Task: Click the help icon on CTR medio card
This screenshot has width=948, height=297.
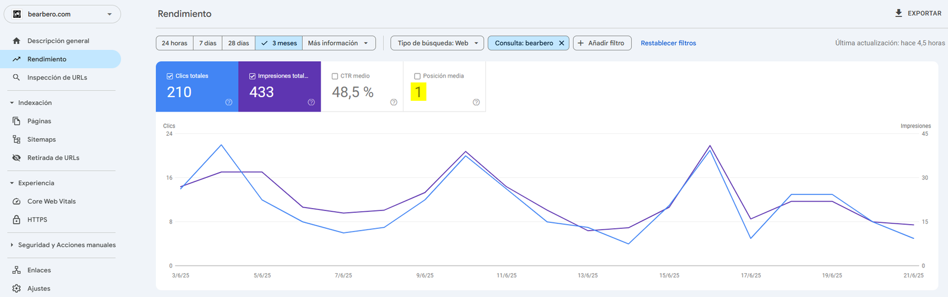Action: (x=393, y=102)
